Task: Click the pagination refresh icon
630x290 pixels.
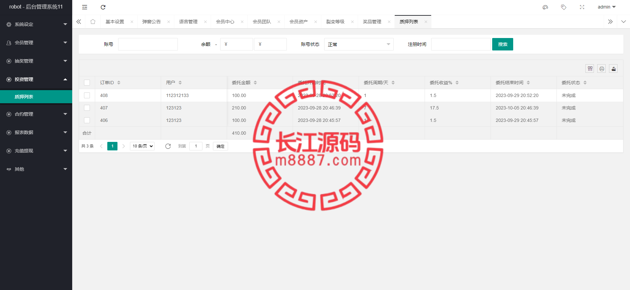Action: tap(168, 146)
